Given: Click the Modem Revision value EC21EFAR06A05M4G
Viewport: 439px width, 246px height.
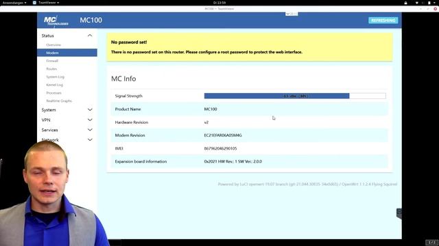Looking at the screenshot, I should point(223,135).
